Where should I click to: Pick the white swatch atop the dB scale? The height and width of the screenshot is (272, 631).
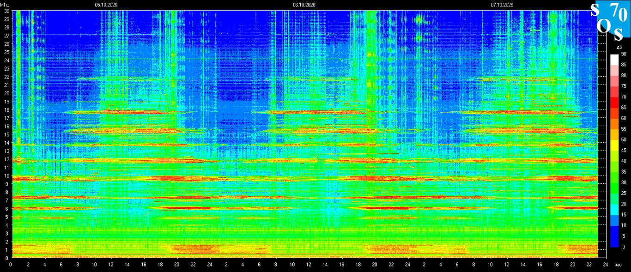pos(614,60)
